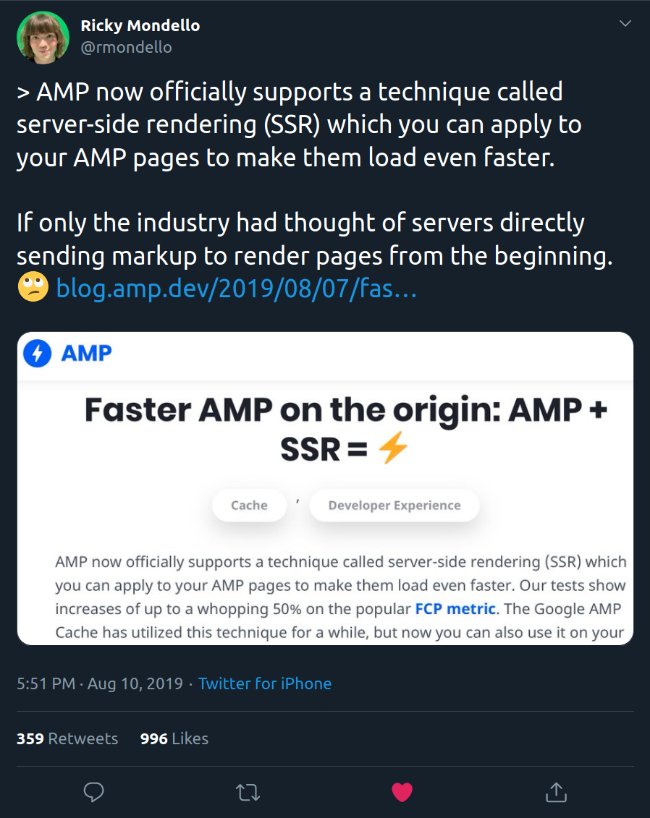Click the tweet timestamp 5:51 PM Aug 10, 2019
The width and height of the screenshot is (650, 818).
click(100, 683)
